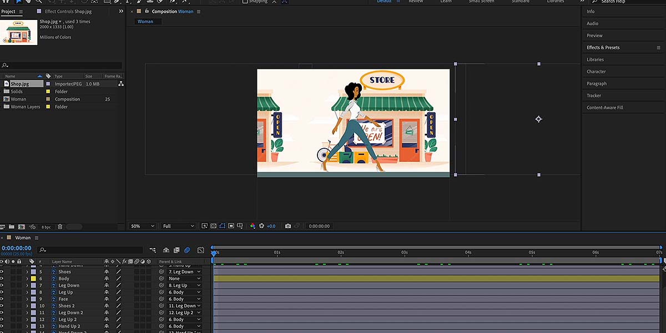Click the Parent & Link column header
This screenshot has height=333, width=666.
170,261
